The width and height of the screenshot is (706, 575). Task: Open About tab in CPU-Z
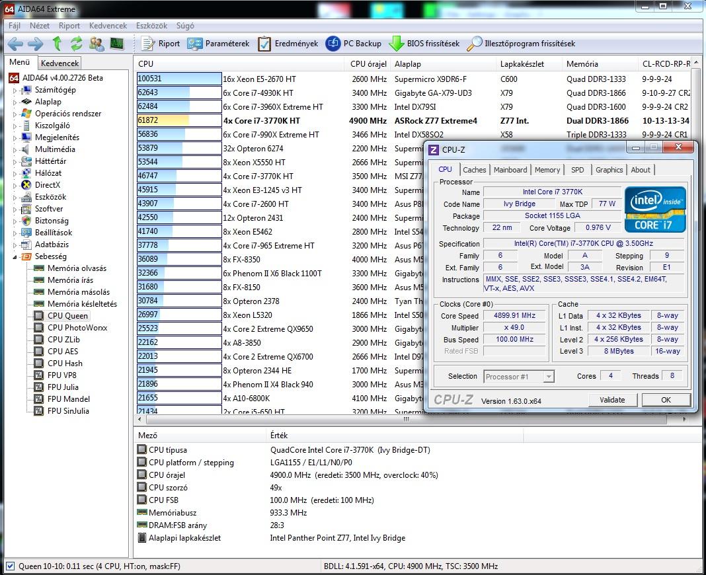point(641,170)
